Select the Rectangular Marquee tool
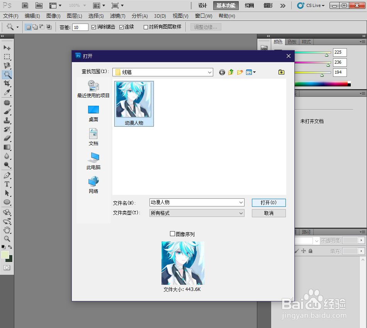367x328 pixels. pyautogui.click(x=7, y=57)
